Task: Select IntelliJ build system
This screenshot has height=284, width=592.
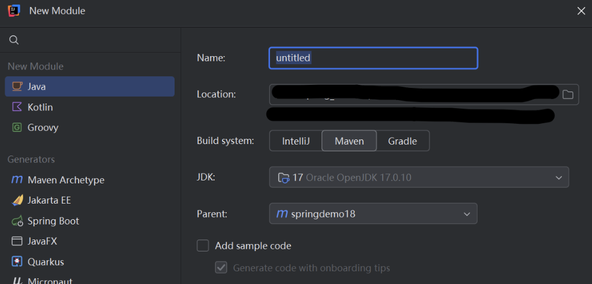Action: pyautogui.click(x=295, y=141)
